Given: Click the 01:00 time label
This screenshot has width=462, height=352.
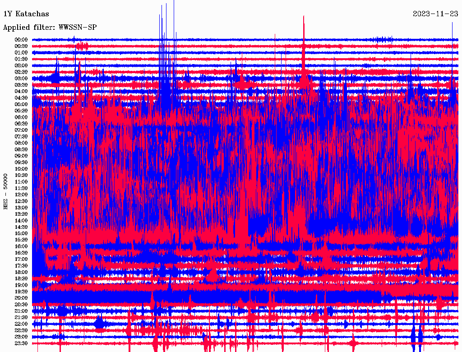Looking at the screenshot, I should pos(21,52).
